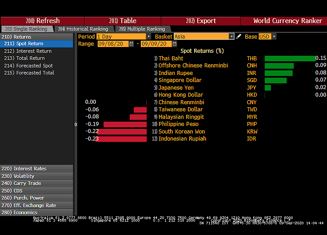
Task: Click the 0.15 return value
Action: pyautogui.click(x=321, y=58)
